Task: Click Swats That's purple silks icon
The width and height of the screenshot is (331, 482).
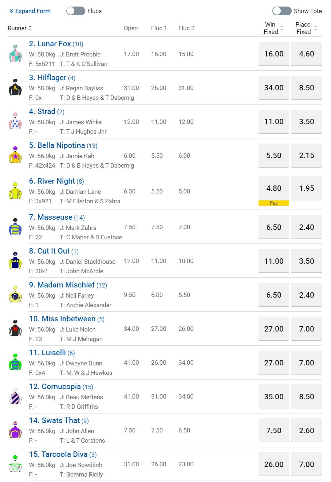Action: (15, 430)
